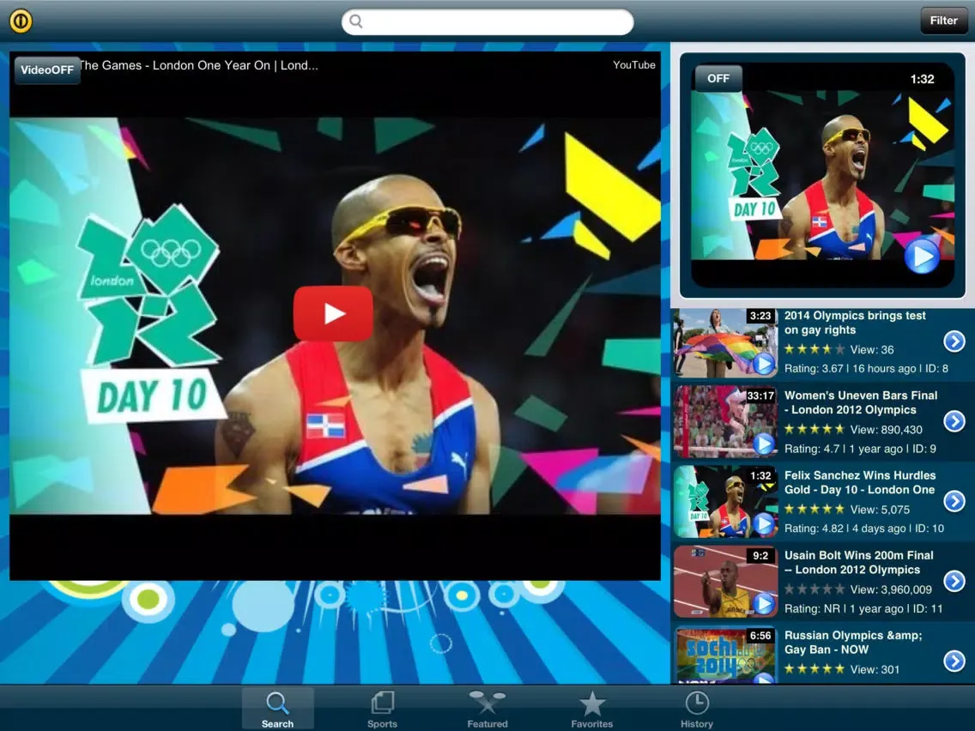975x731 pixels.
Task: Toggle the VideoOFF button on main player
Action: coord(47,69)
